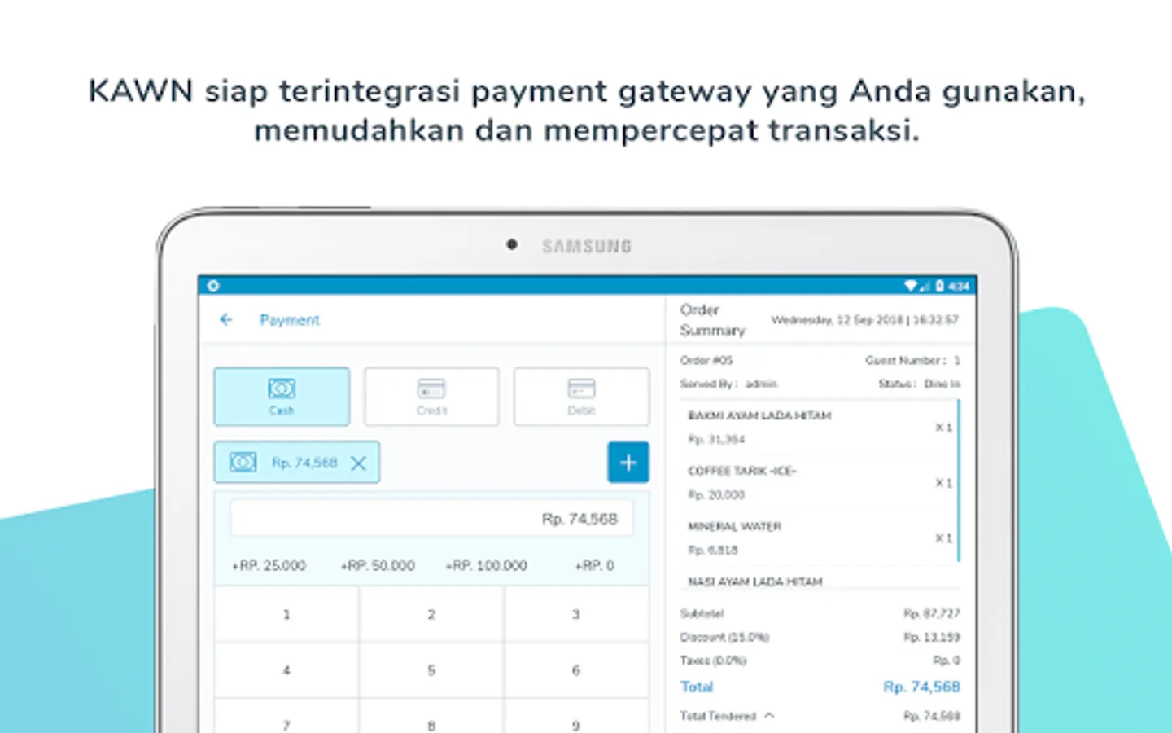Tap keypad number 4
The image size is (1172, 733).
[286, 670]
